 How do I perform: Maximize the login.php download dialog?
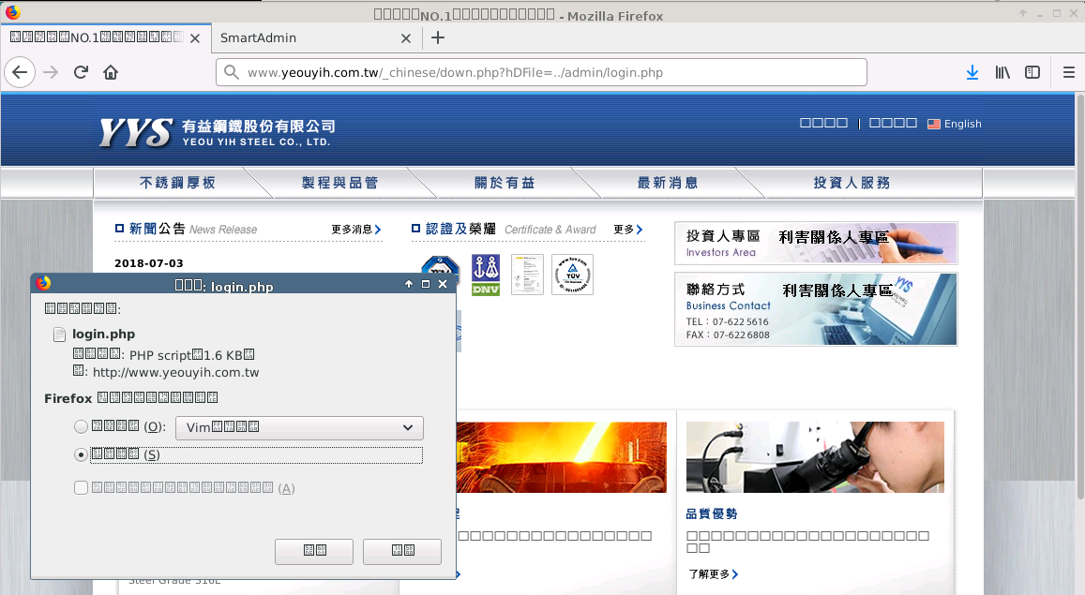426,284
